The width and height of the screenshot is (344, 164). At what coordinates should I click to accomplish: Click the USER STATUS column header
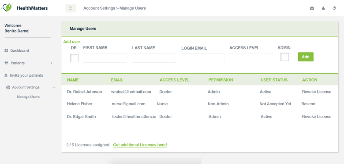pos(274,80)
